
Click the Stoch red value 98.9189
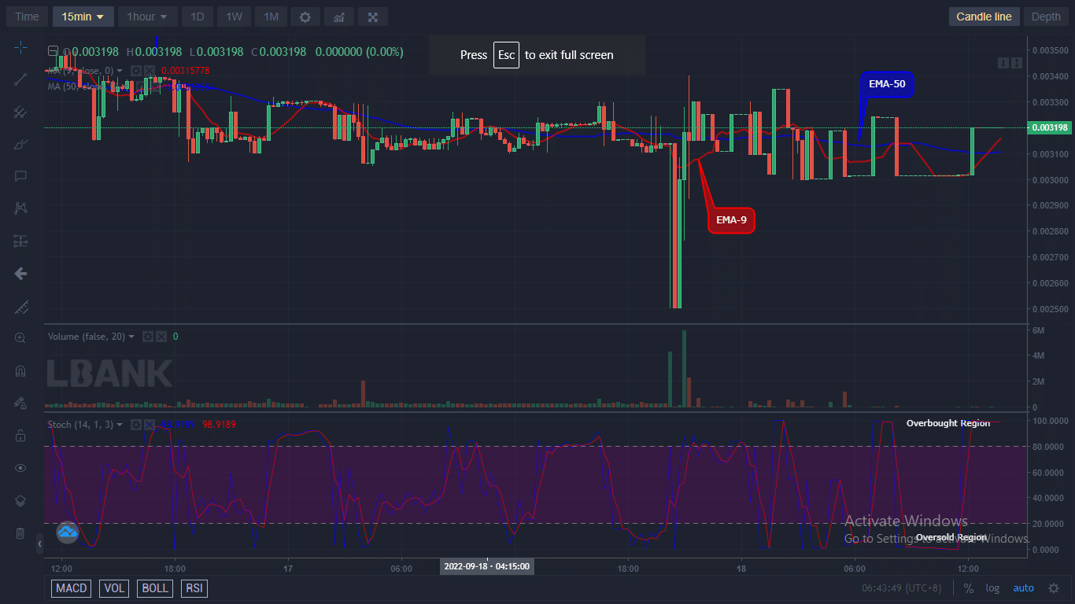coord(219,425)
